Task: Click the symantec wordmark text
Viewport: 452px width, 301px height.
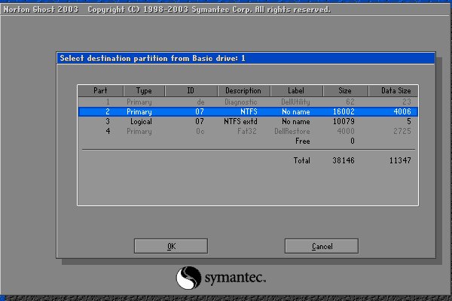Action: coord(234,279)
